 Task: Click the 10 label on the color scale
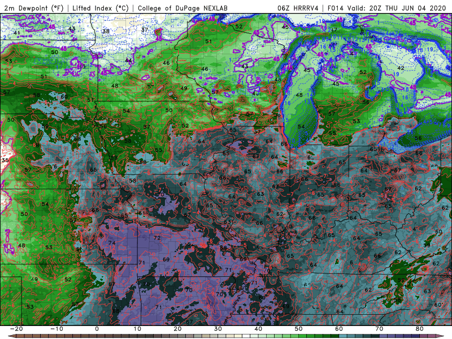click(137, 329)
